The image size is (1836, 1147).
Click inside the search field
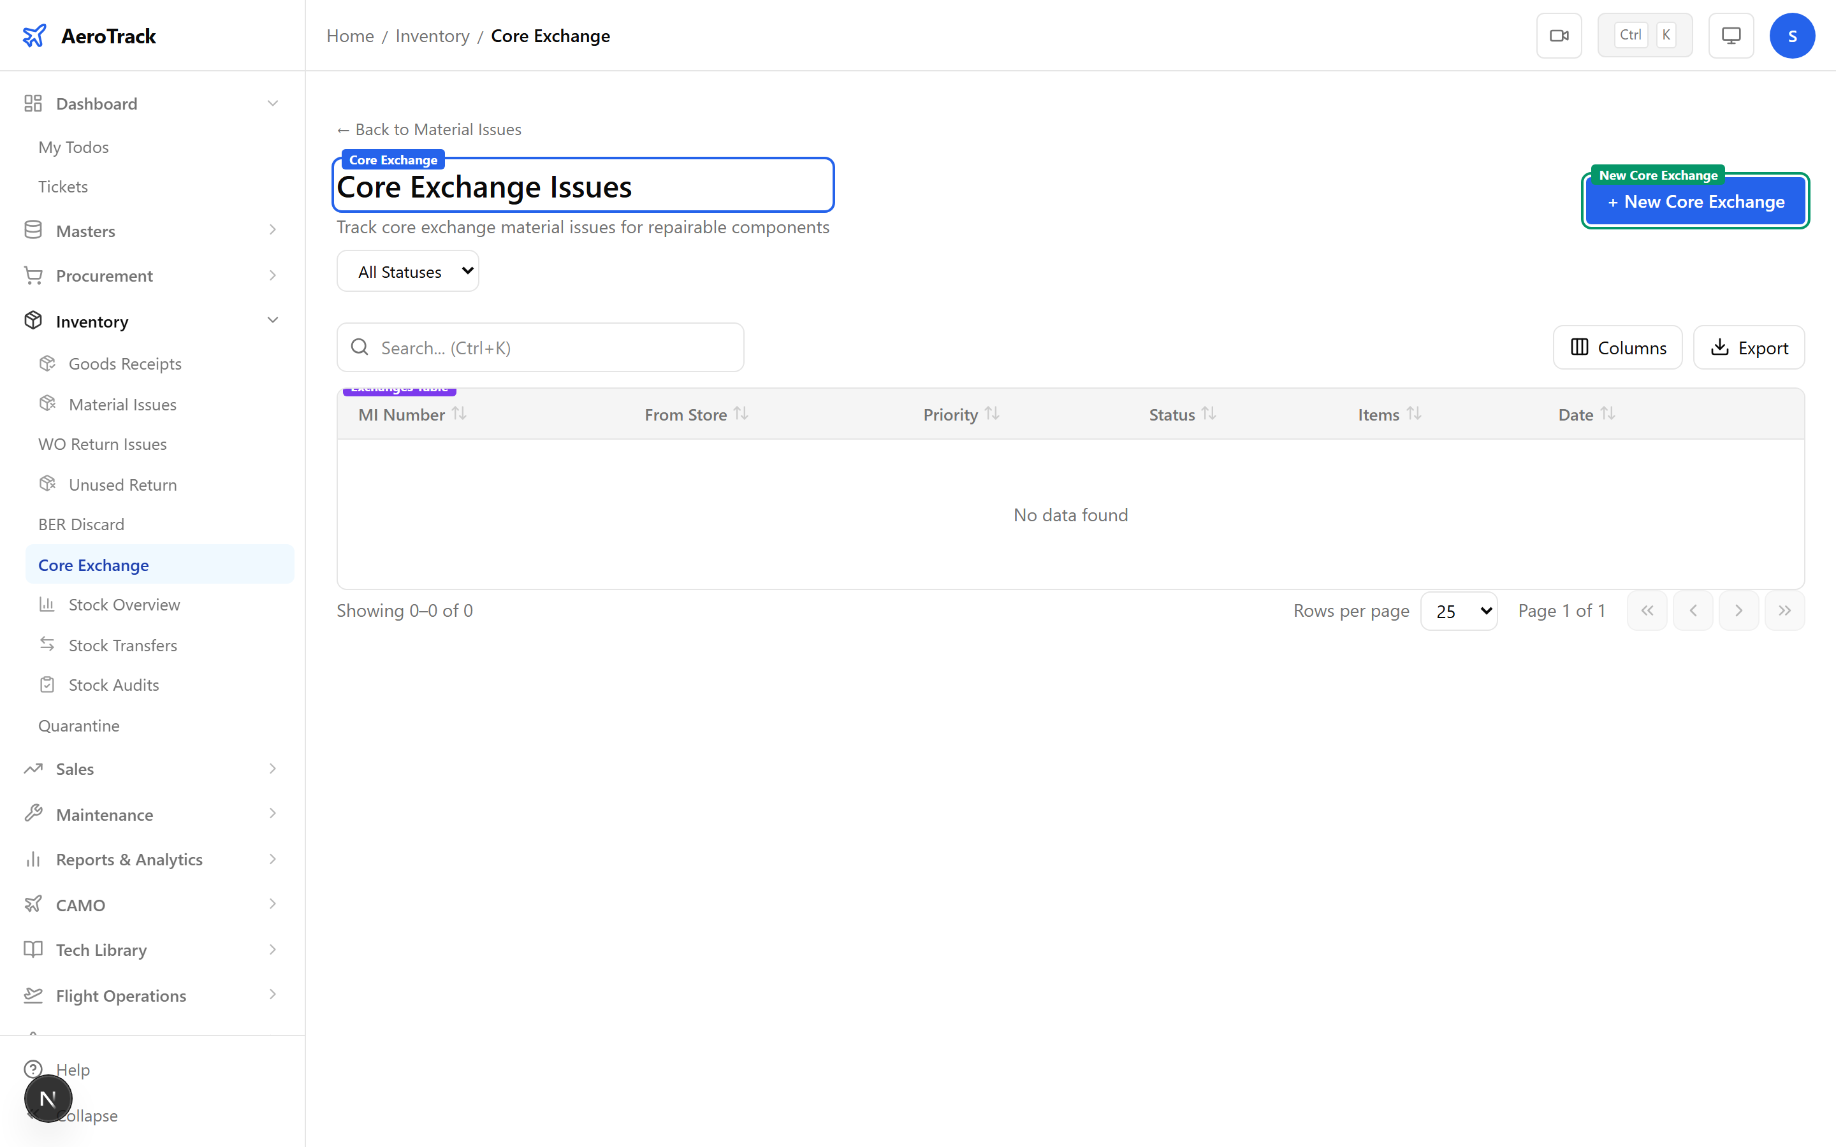coord(539,347)
